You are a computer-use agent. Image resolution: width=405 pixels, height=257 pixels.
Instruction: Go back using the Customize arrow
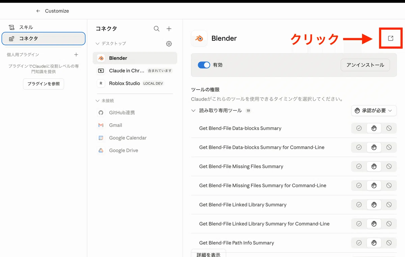click(38, 11)
